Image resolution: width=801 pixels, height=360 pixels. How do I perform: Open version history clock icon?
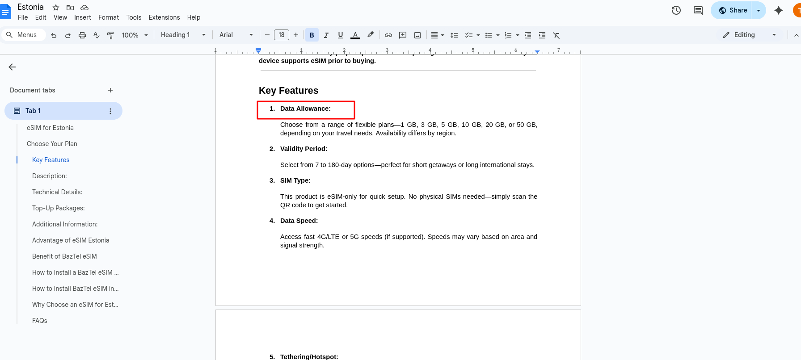click(x=676, y=10)
